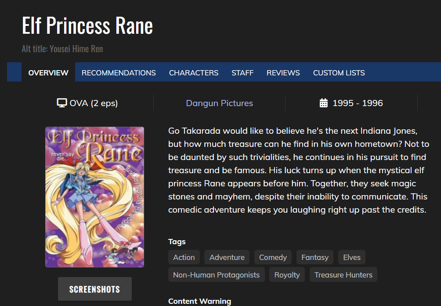441x306 pixels.
Task: Open the Royalty tag
Action: 287,275
